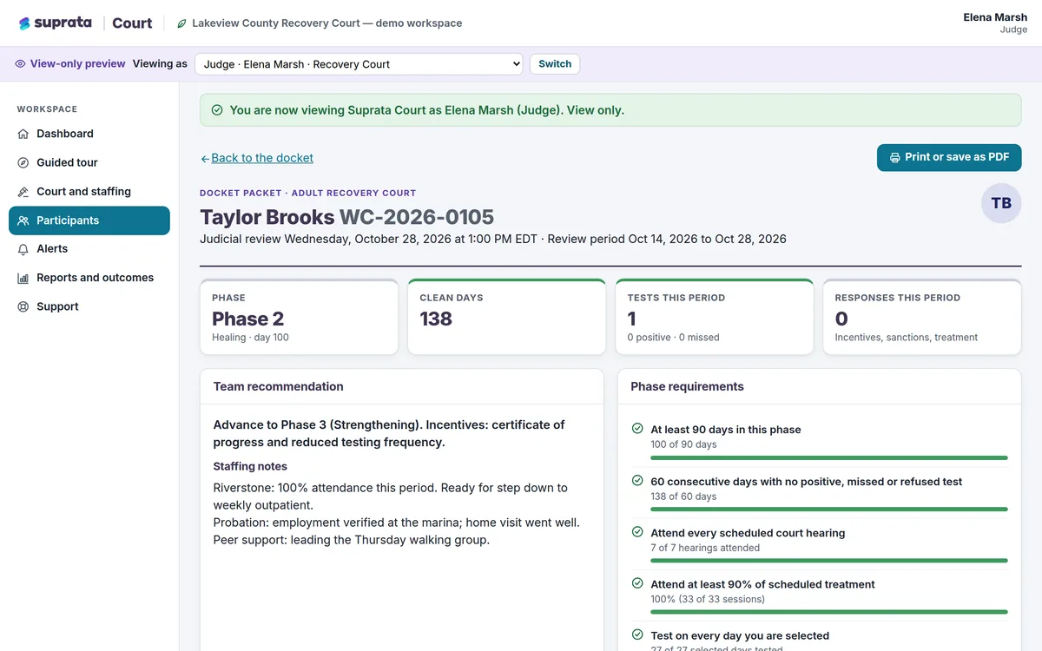Click the Dashboard home icon

pos(23,134)
